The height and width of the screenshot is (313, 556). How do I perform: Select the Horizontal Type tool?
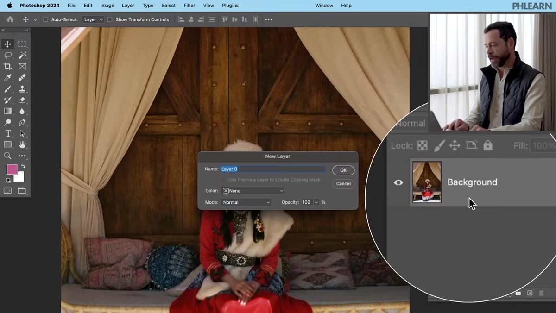pyautogui.click(x=8, y=134)
